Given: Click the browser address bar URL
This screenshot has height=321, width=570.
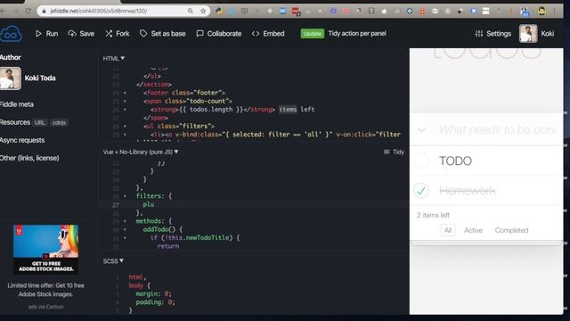Looking at the screenshot, I should [x=99, y=11].
